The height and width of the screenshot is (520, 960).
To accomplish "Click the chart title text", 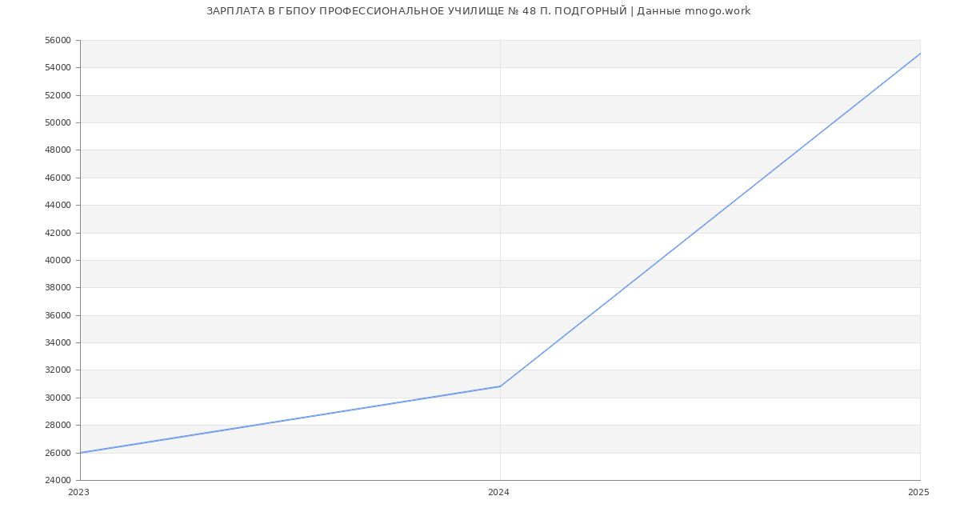I will [x=478, y=11].
